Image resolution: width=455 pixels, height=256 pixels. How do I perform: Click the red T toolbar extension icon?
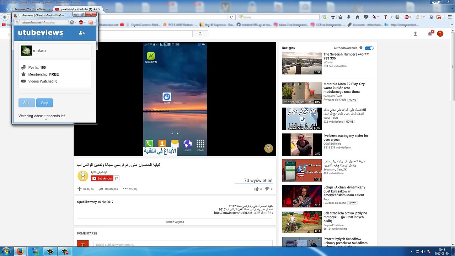tap(385, 17)
